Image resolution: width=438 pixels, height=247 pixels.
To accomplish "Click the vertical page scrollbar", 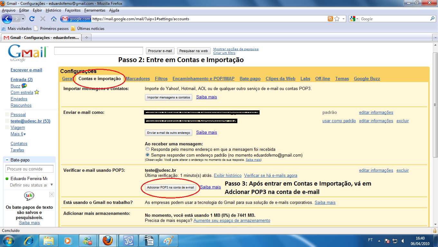I will 435,105.
